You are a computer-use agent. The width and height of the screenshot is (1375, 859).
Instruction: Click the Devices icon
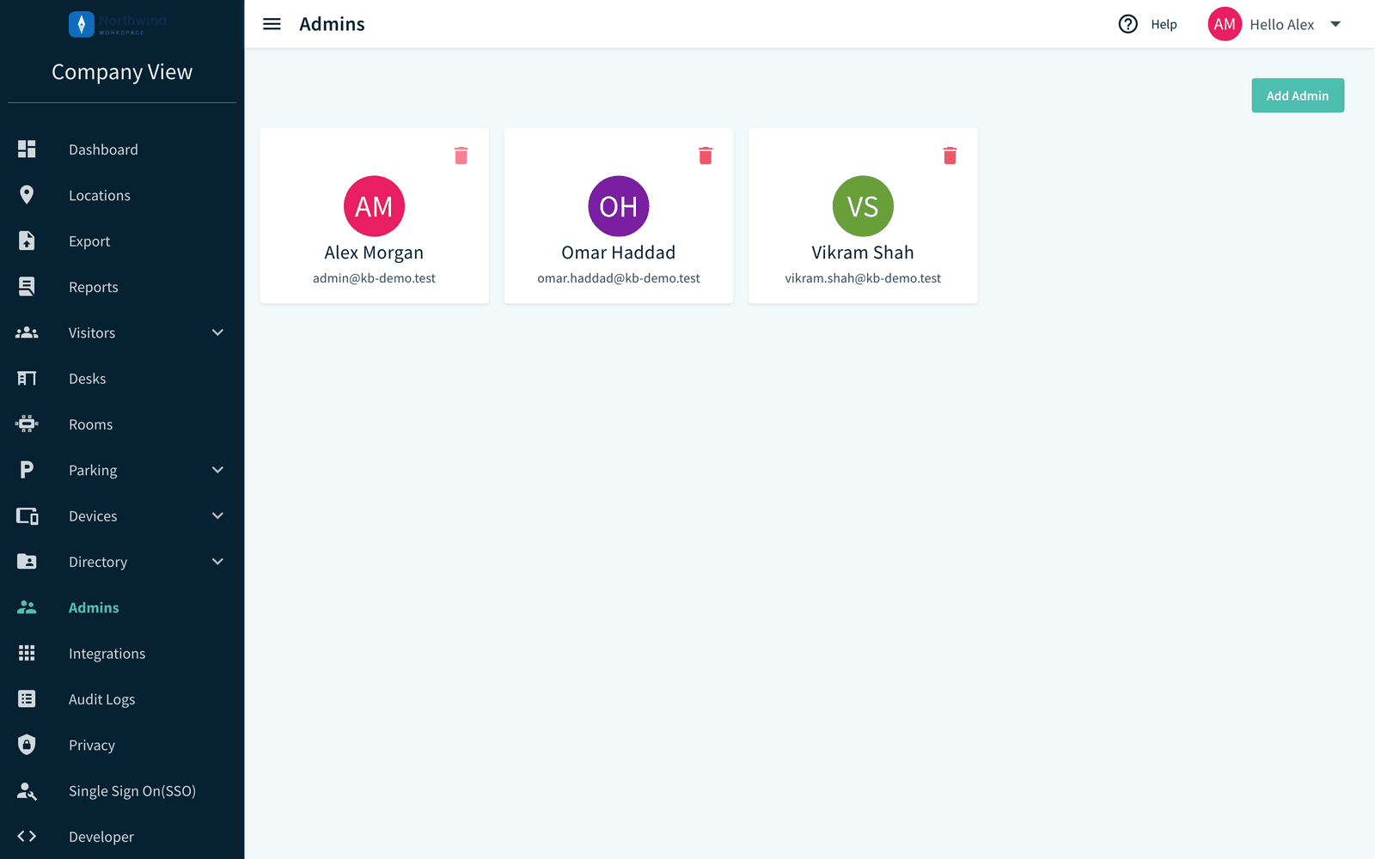point(27,516)
